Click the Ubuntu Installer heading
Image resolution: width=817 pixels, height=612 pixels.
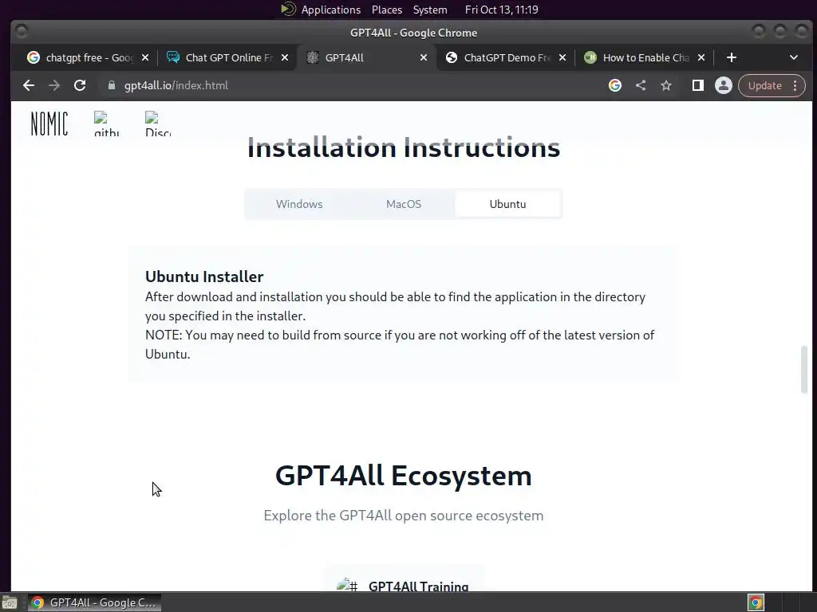[204, 277]
